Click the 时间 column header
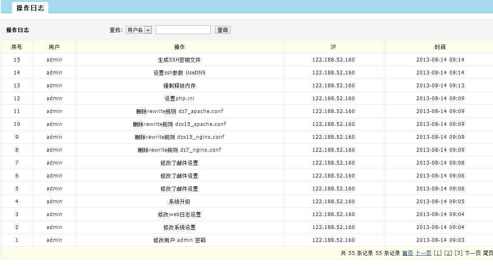Viewport: 493px width, 266px height. pos(440,47)
